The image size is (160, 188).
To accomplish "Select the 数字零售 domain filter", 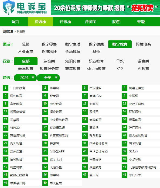I will click(49, 44).
